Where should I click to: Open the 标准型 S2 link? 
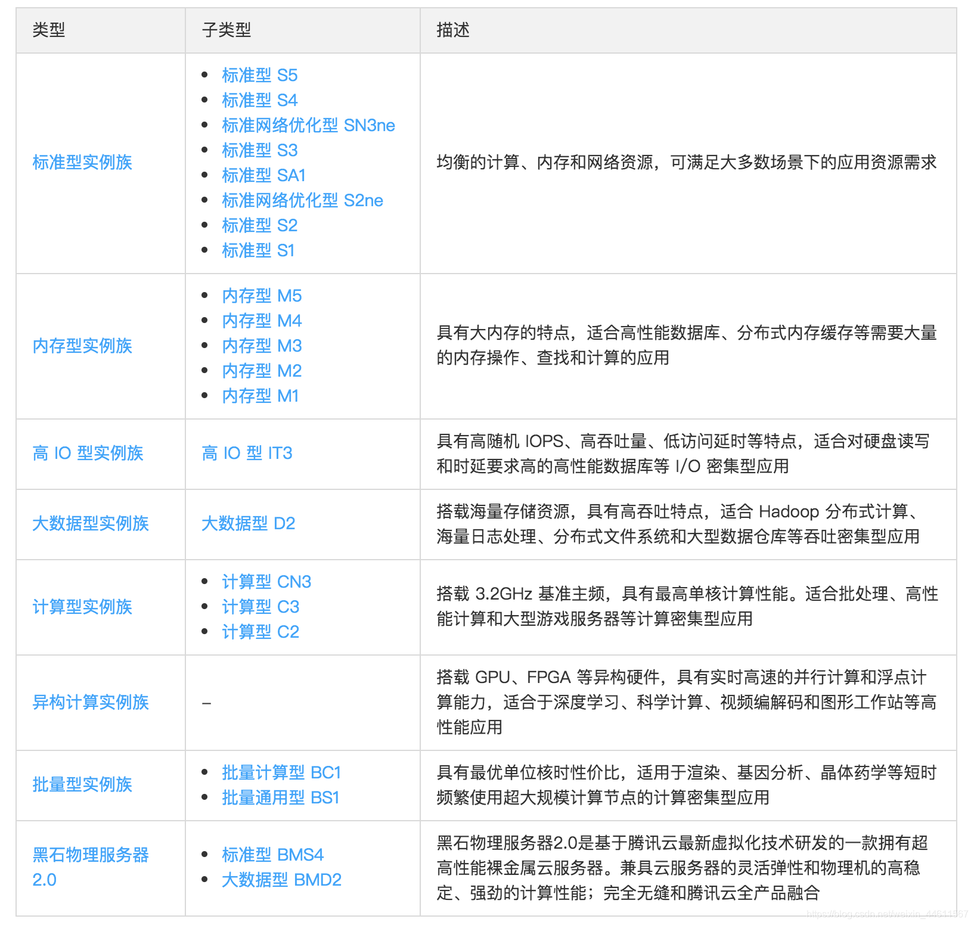259,225
